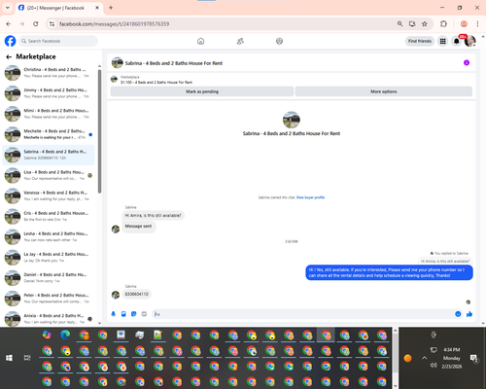Viewport: 486px width, 389px height.
Task: Open Copilot from the taskbar
Action: pos(47,335)
